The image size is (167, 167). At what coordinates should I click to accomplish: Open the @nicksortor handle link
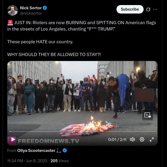31,13
